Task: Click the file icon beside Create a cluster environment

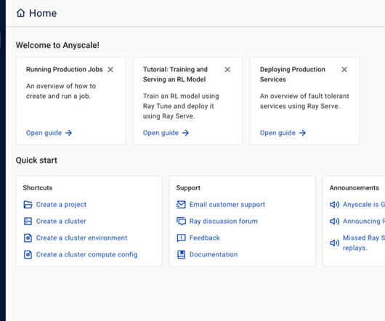Action: (x=28, y=237)
